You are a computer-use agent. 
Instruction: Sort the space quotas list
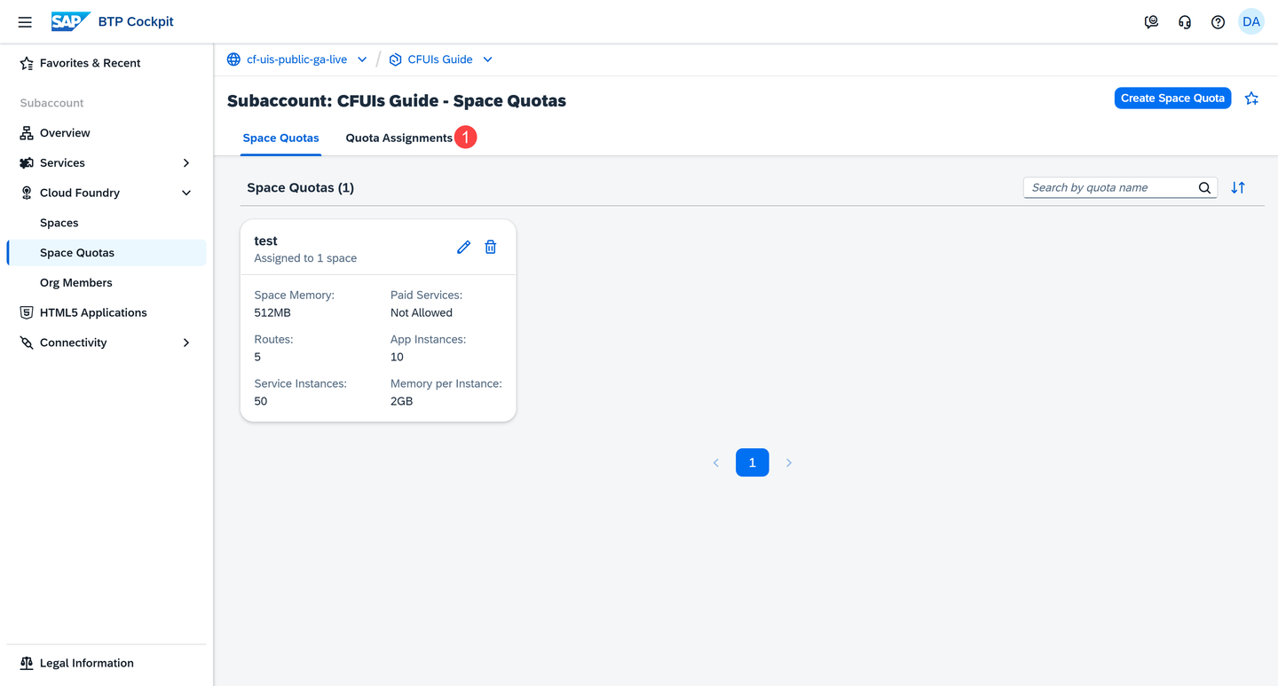coord(1238,187)
